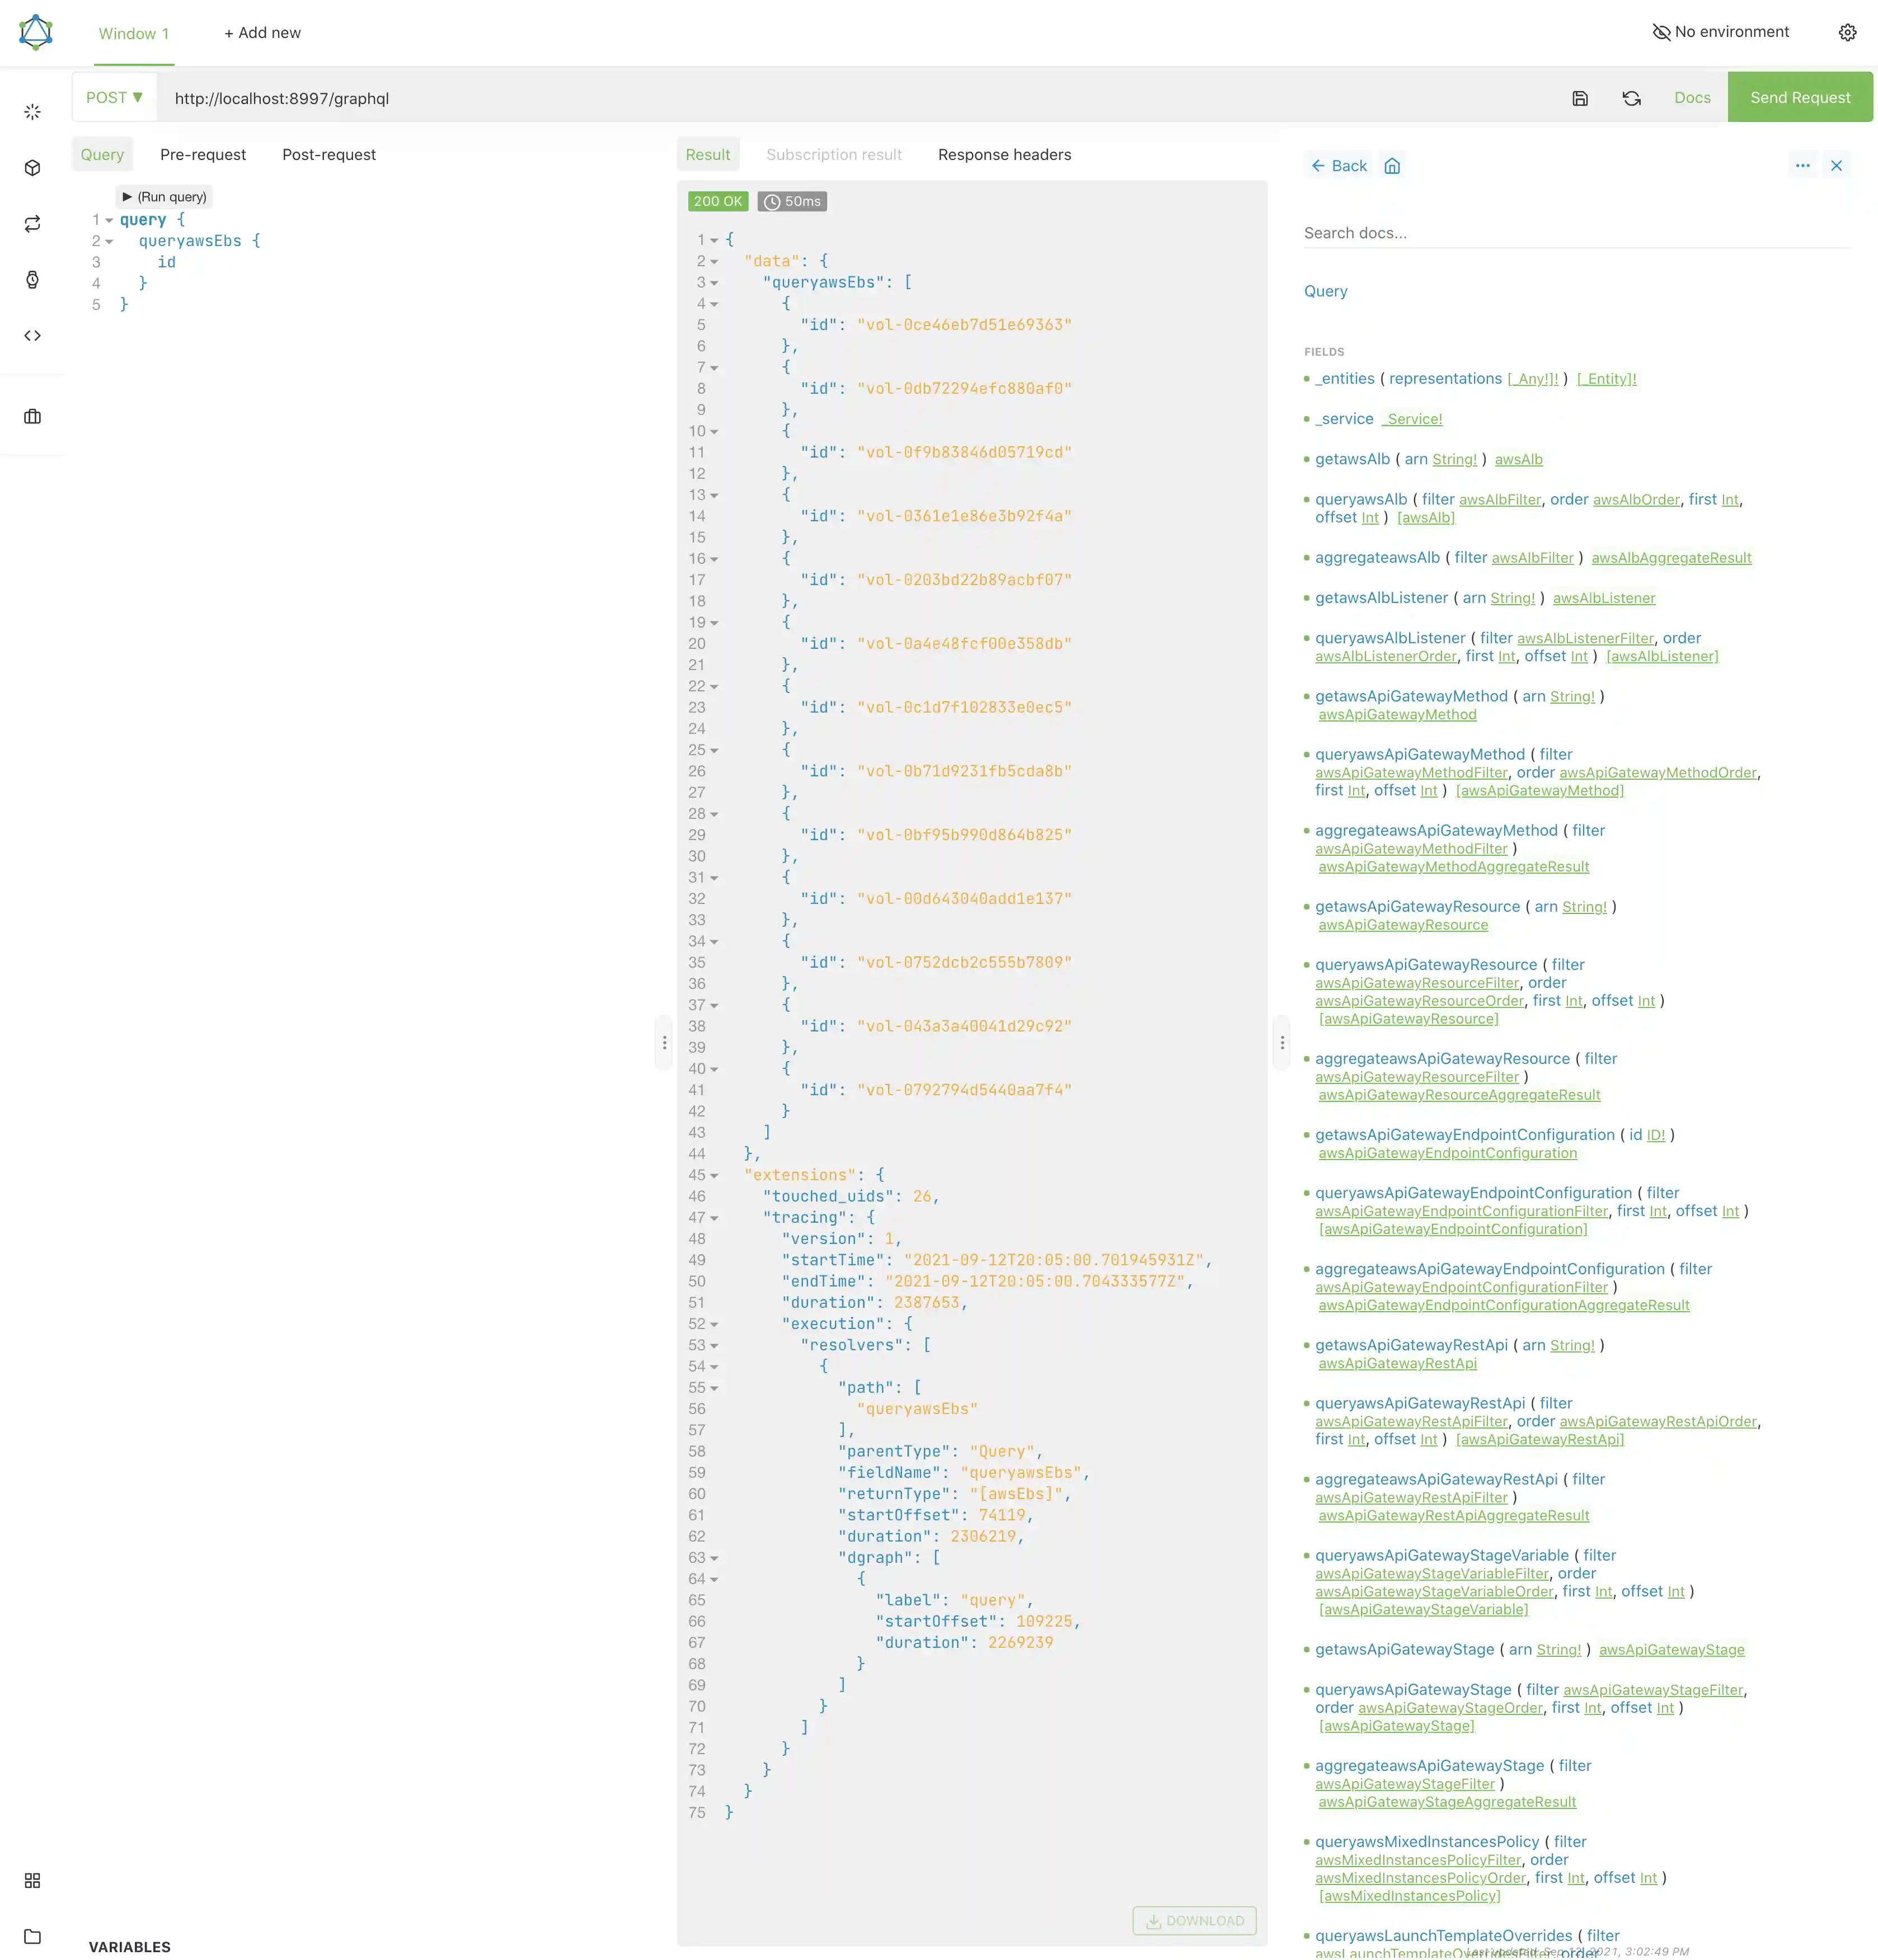The width and height of the screenshot is (1878, 1960).
Task: Click the folder icon at the bottom left
Action: pyautogui.click(x=32, y=1936)
